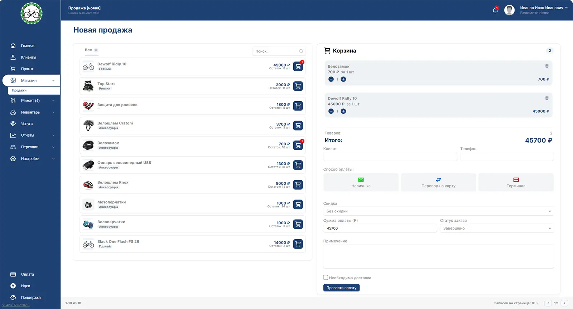Open Клиенты in sidebar
573x309 pixels.
tap(28, 57)
